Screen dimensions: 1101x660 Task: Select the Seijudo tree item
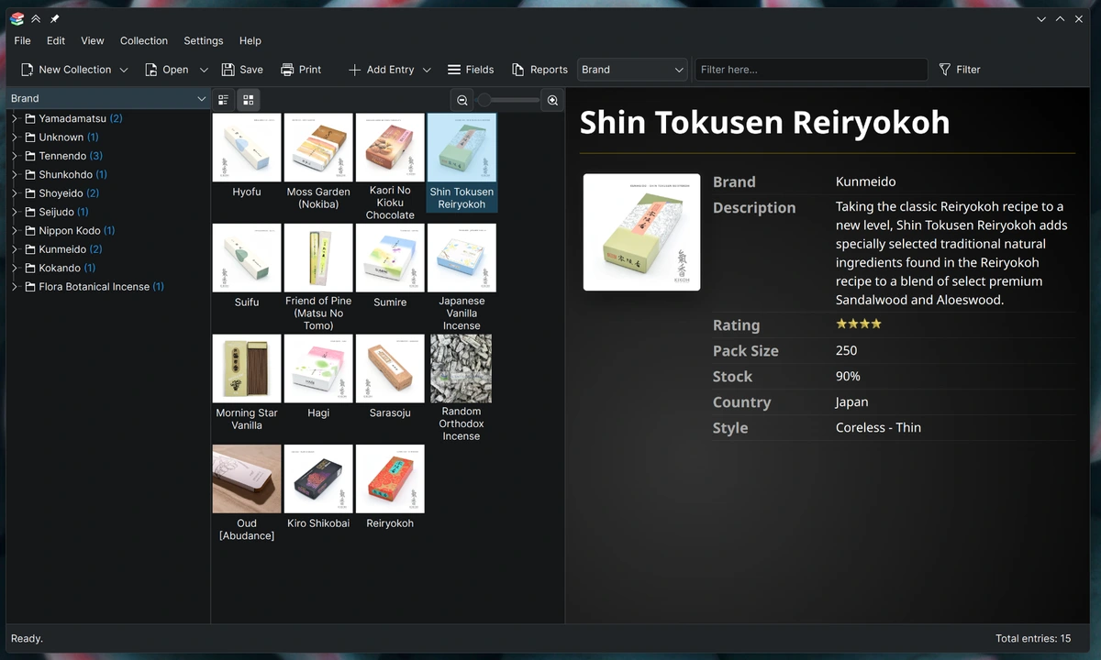click(x=62, y=212)
